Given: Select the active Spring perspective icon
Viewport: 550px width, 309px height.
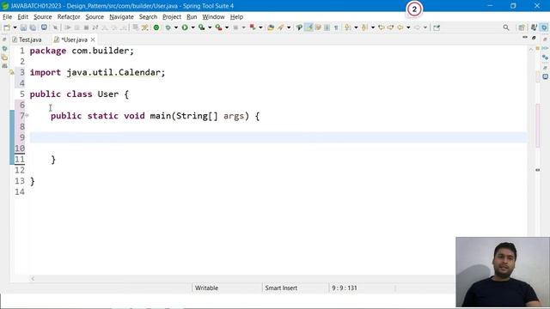Looking at the screenshot, I should tap(544, 27).
